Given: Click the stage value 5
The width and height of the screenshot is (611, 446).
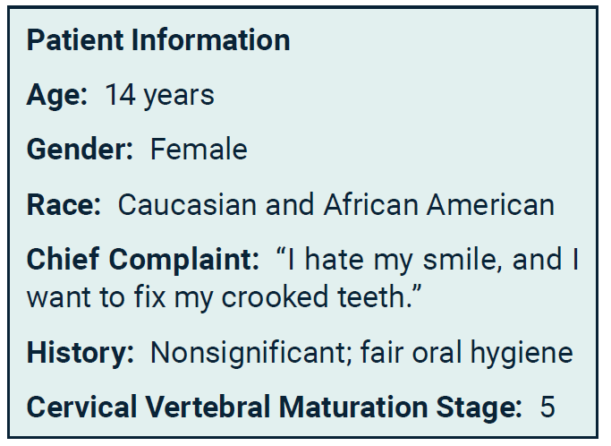Looking at the screenshot, I should coord(547,407).
